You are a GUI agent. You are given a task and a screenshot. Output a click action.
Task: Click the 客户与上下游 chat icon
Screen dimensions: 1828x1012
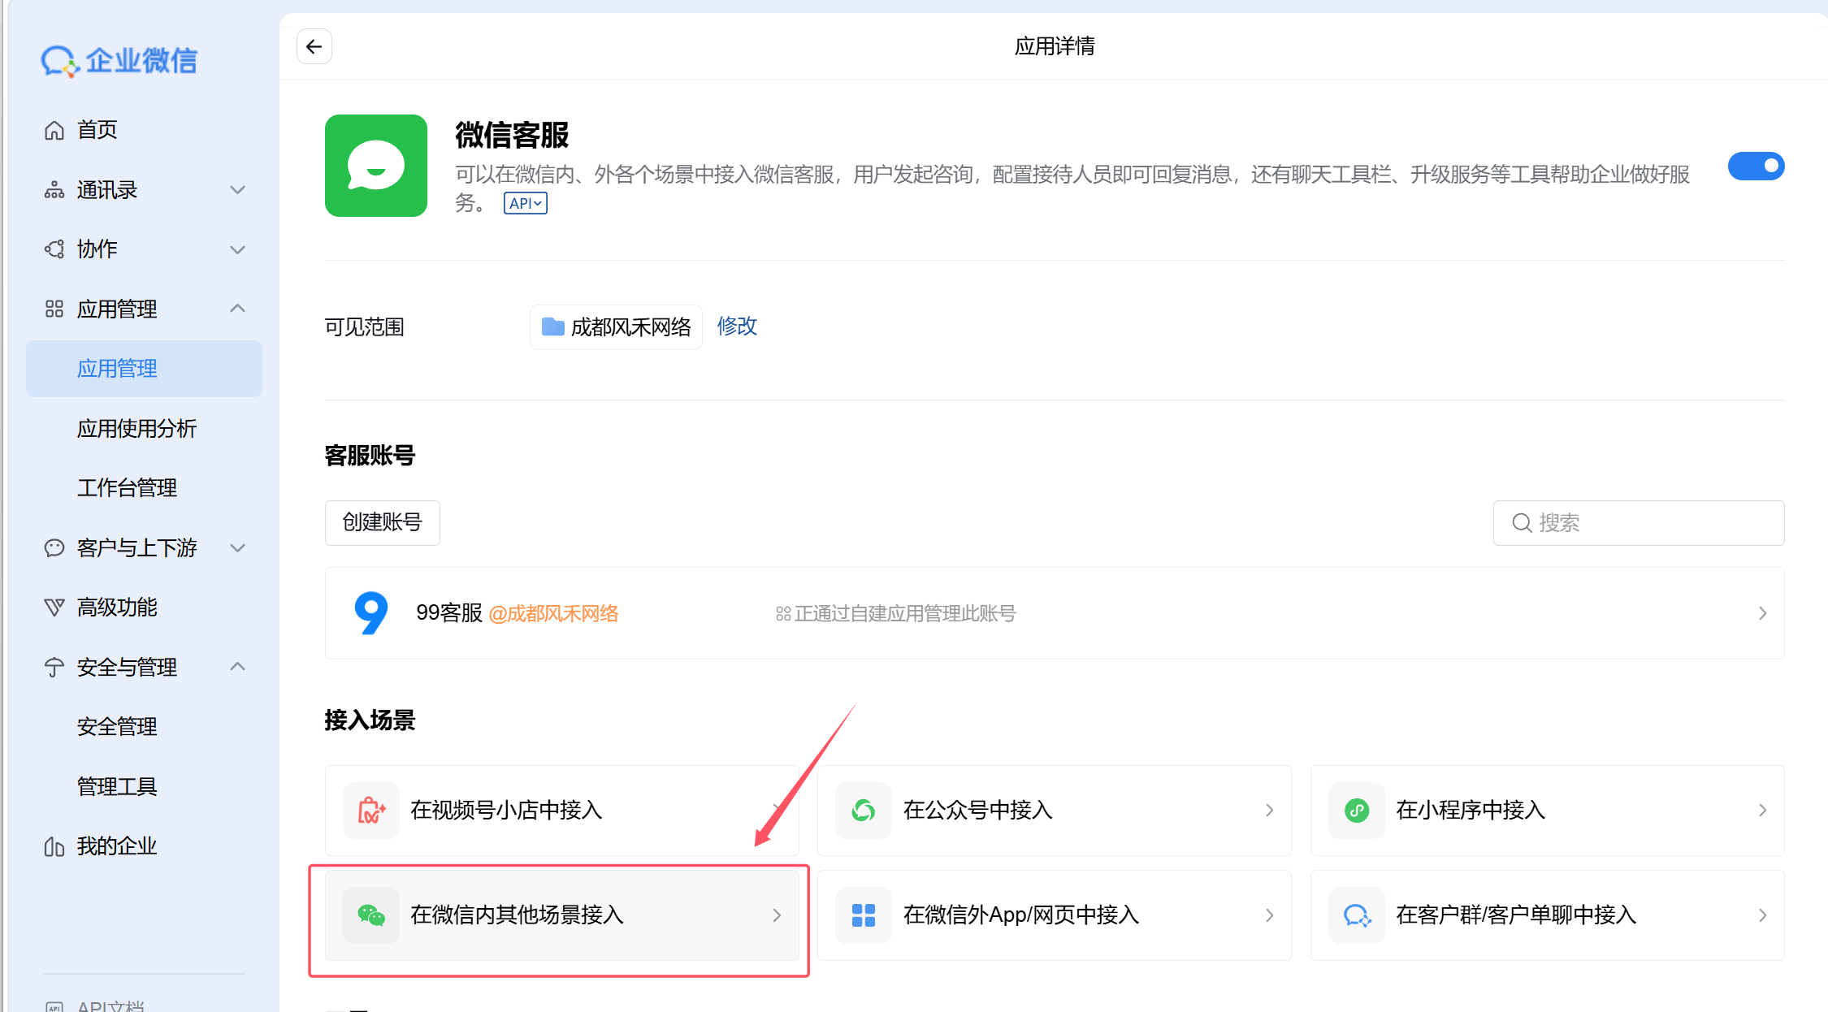(54, 548)
